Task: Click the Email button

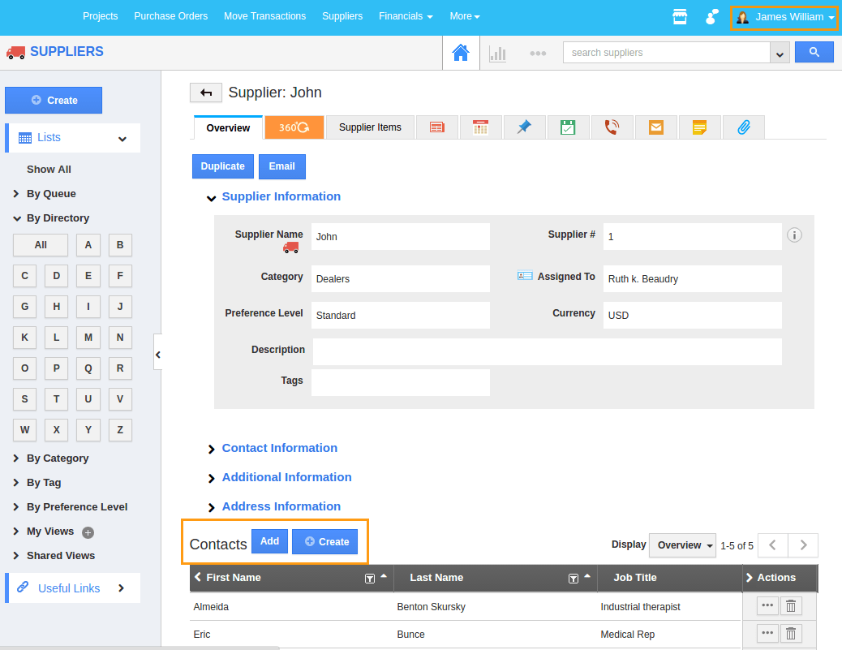Action: pyautogui.click(x=282, y=166)
